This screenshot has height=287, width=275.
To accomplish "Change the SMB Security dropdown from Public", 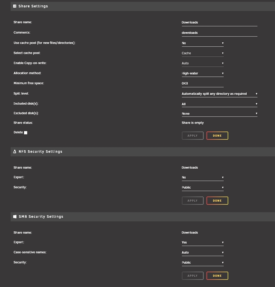I will click(x=202, y=262).
